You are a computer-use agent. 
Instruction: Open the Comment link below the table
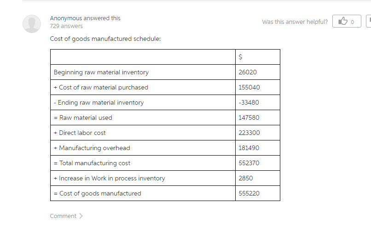pyautogui.click(x=63, y=216)
